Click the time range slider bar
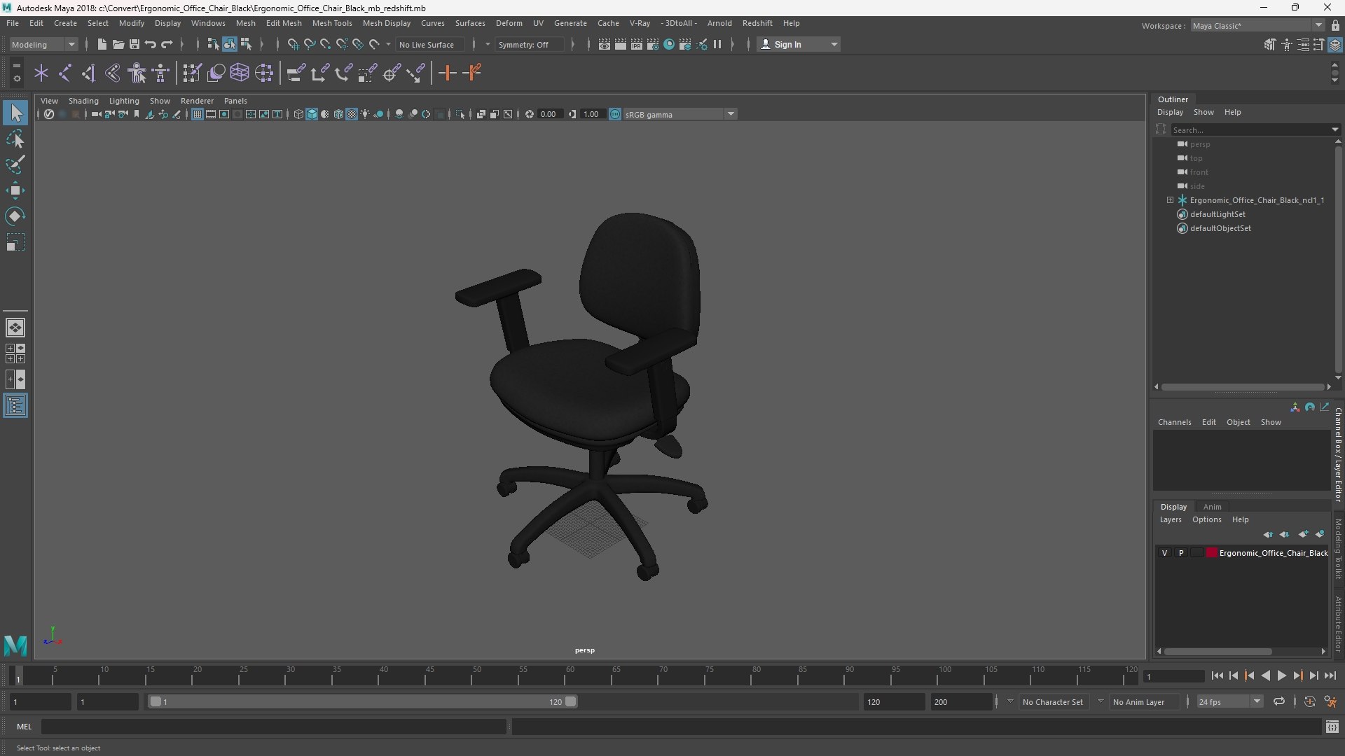Image resolution: width=1345 pixels, height=756 pixels. pos(363,701)
